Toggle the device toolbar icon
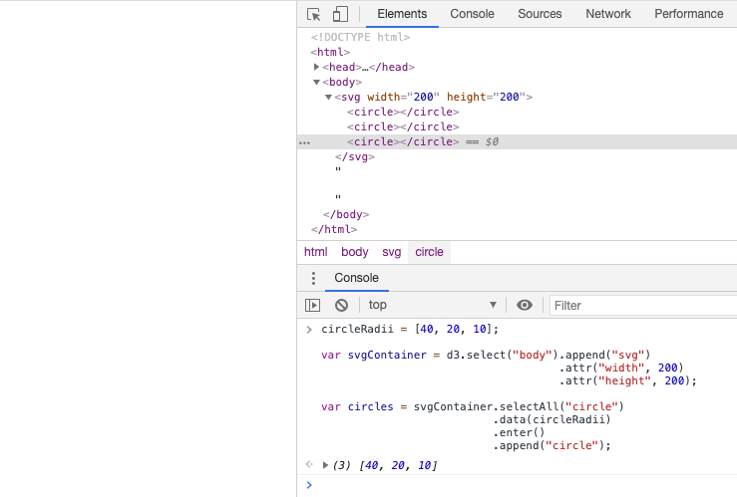The height and width of the screenshot is (497, 737). pos(340,14)
